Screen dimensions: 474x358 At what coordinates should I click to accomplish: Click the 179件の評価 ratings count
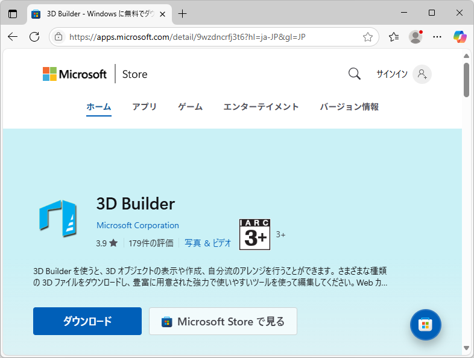(x=151, y=243)
